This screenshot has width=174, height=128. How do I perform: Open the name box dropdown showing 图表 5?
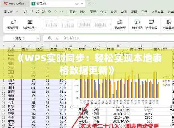point(38,38)
